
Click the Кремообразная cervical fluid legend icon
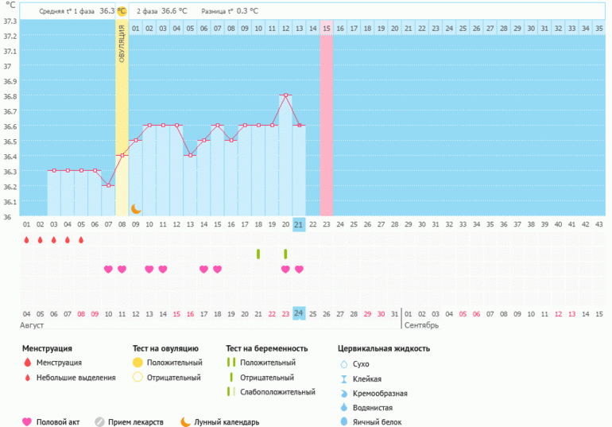343,393
